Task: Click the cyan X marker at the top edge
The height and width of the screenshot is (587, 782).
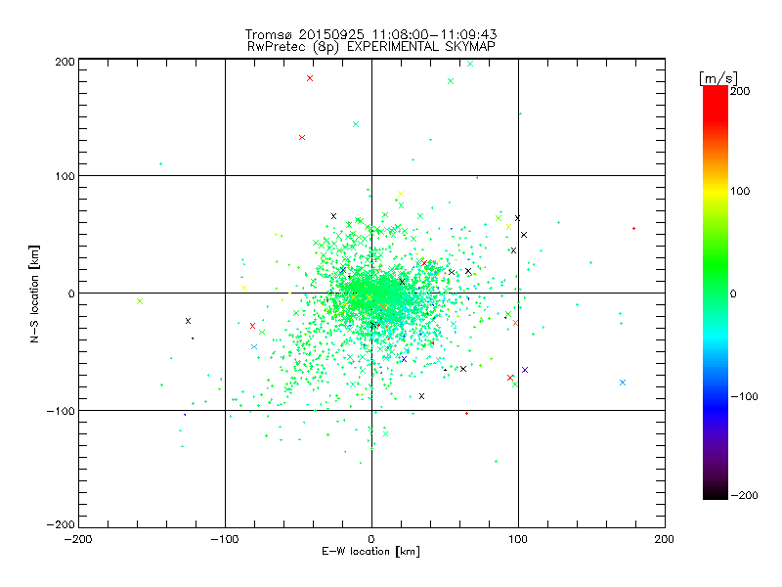Action: point(470,64)
